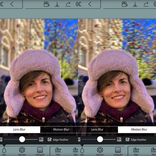Open the fx Effect tool on the right screen
This screenshot has height=156, width=156.
coord(153,151)
